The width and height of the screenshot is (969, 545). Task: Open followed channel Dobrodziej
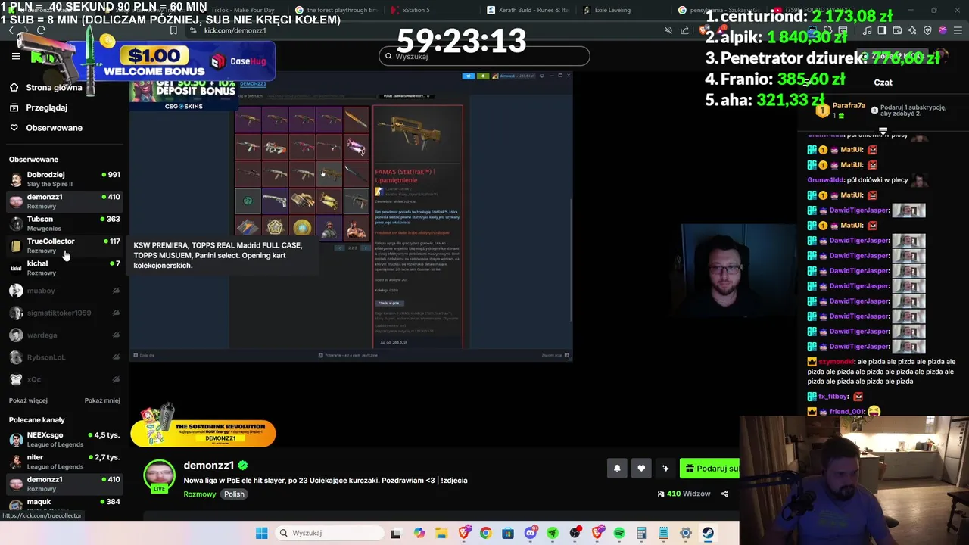pos(64,179)
